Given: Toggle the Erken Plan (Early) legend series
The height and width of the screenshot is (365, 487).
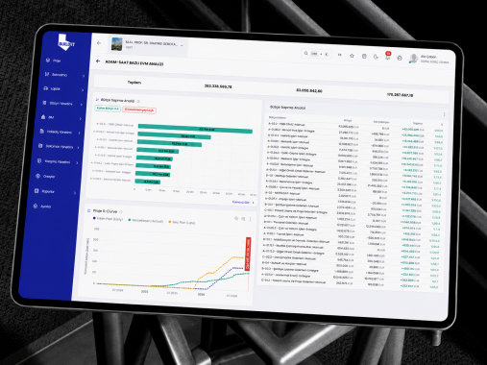Looking at the screenshot, I should click(x=108, y=219).
